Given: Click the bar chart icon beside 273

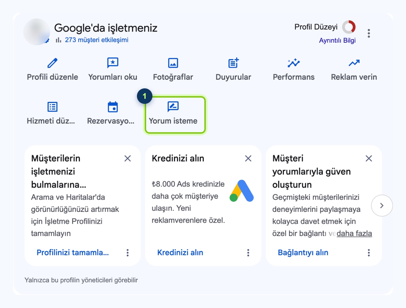Looking at the screenshot, I should tap(58, 40).
